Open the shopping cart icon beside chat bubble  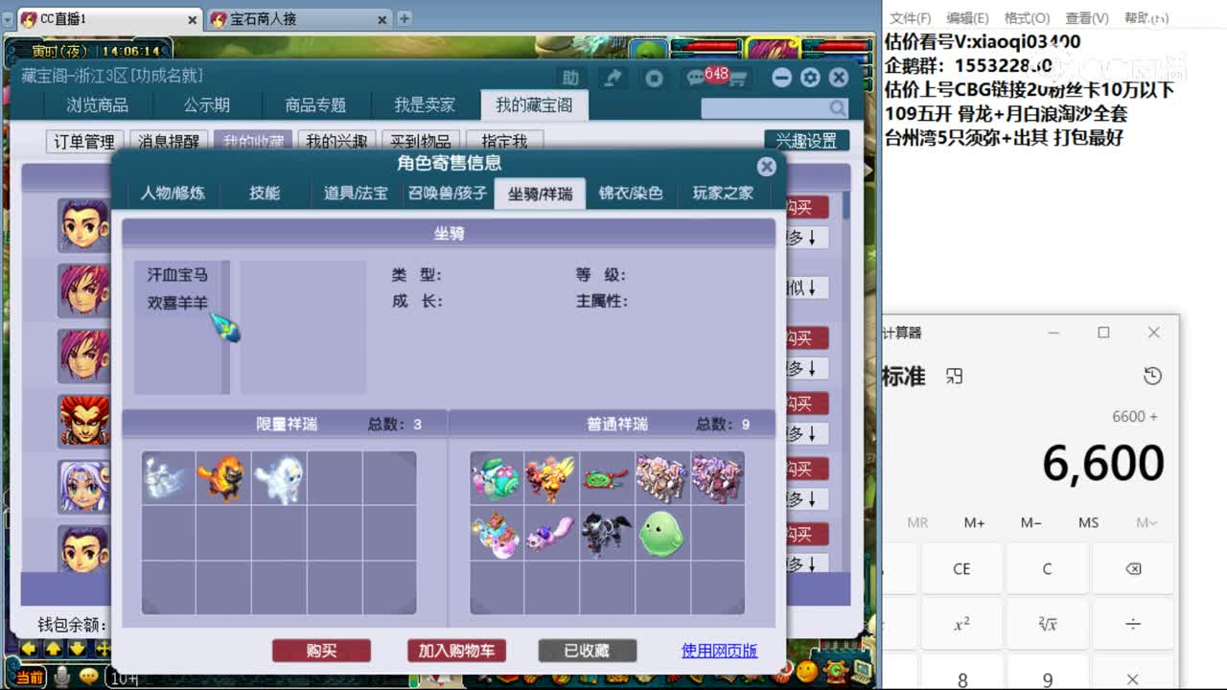click(739, 76)
